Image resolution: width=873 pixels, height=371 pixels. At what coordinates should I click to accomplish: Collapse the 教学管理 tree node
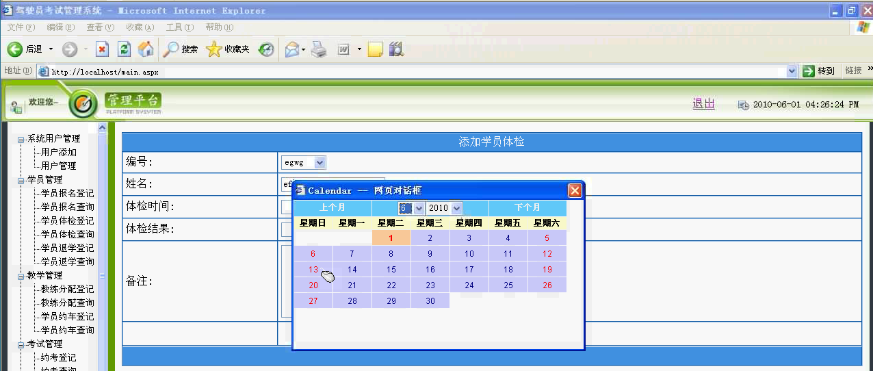(21, 277)
